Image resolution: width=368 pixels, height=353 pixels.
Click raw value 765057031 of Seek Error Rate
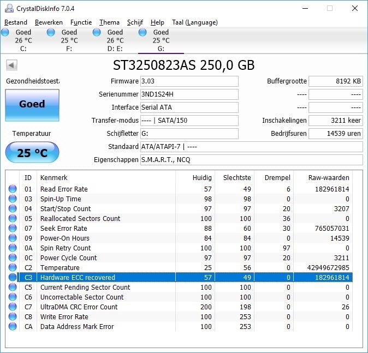pos(332,228)
